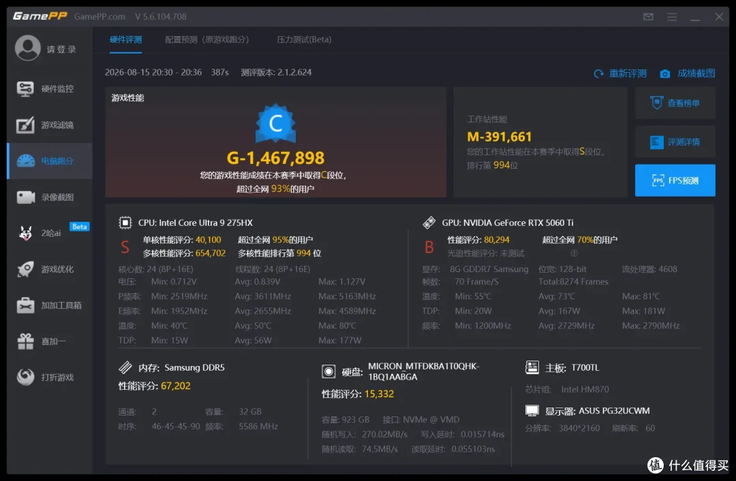This screenshot has height=481, width=736.
Task: Click the 查看榜单 leaderboard button
Action: coord(675,103)
